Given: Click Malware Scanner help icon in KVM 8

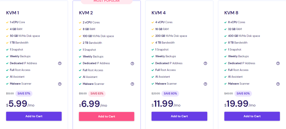Looking at the screenshot, I should click(278, 84).
